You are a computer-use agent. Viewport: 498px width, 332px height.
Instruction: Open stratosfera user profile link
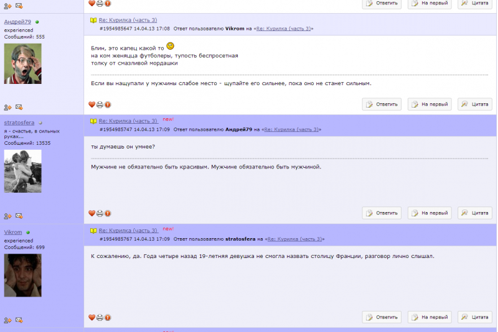pos(19,122)
